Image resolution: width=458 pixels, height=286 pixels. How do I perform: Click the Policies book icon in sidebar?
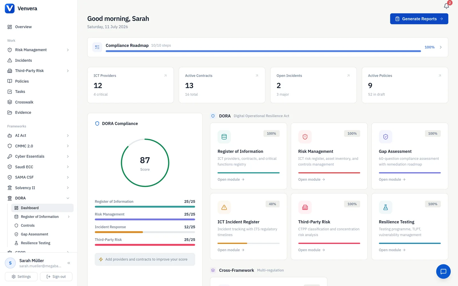point(10,81)
